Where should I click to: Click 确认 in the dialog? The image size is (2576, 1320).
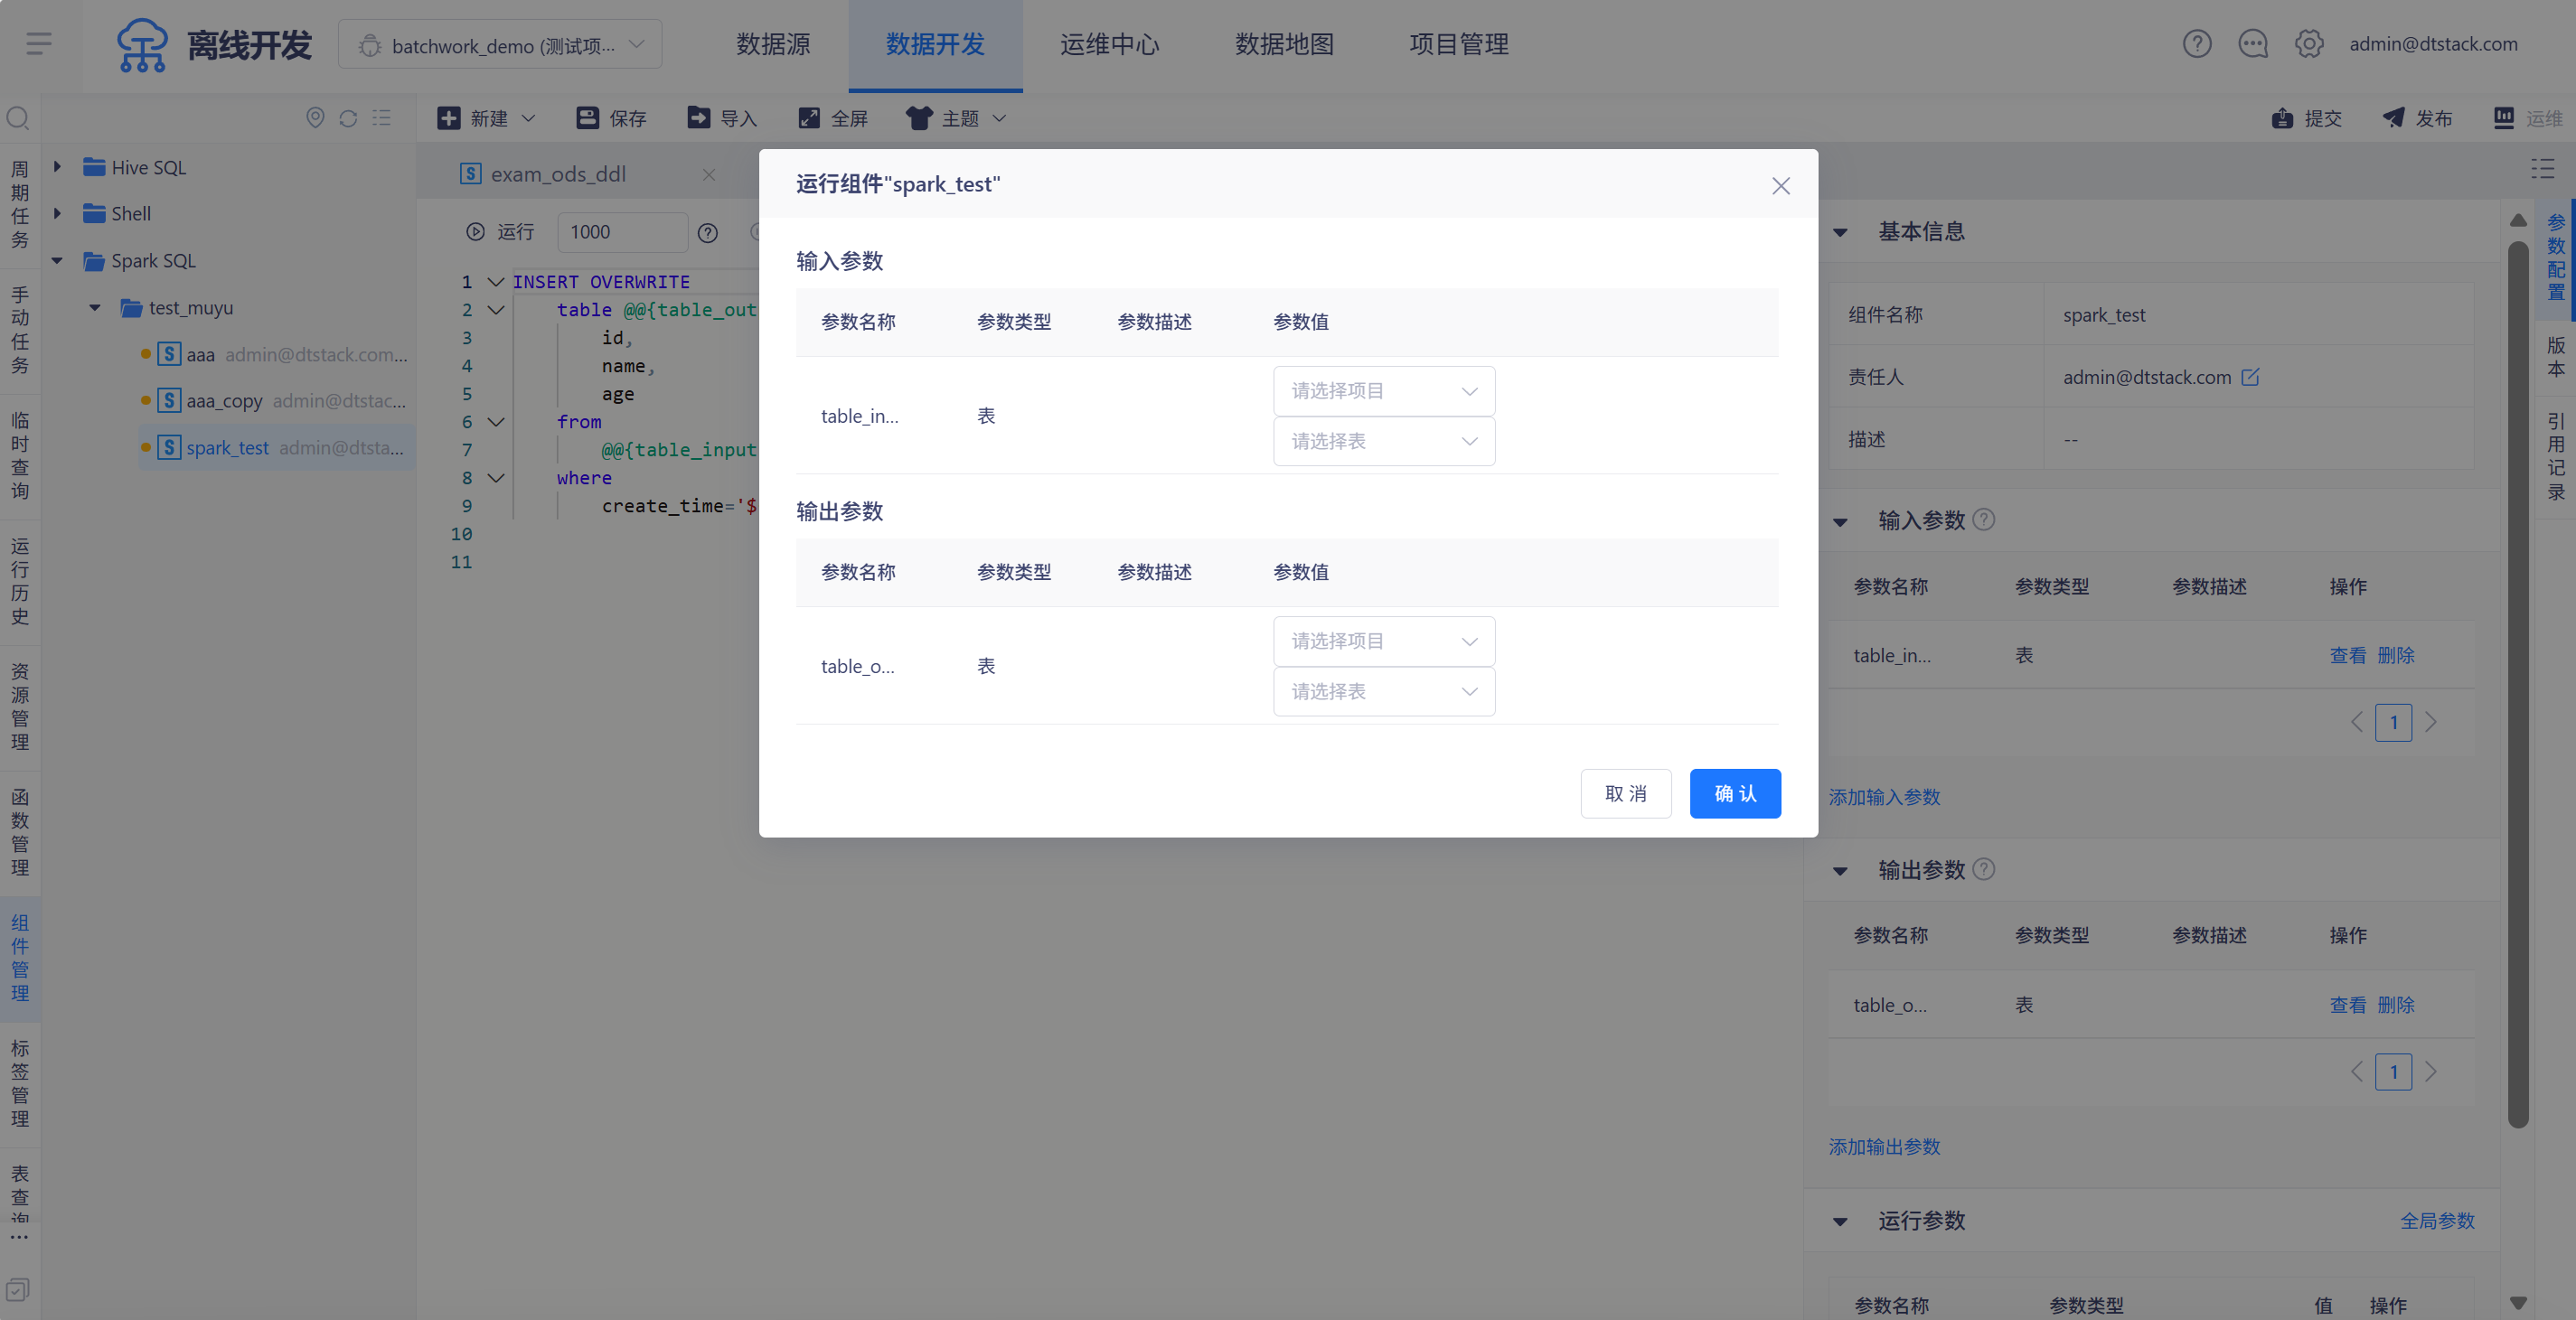point(1735,793)
